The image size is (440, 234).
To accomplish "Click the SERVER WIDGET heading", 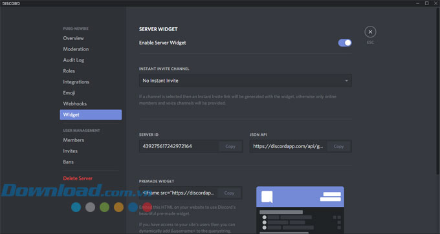I will click(159, 29).
